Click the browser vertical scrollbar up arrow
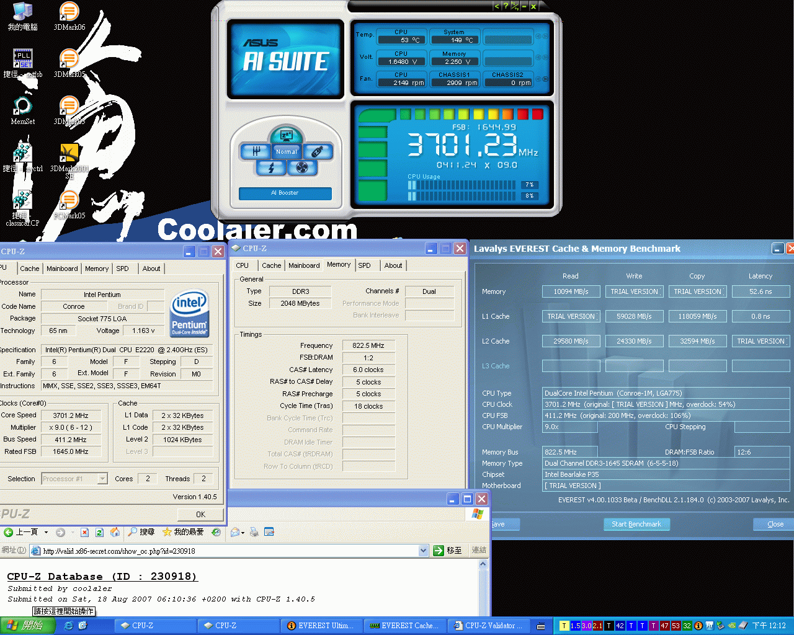Image resolution: width=794 pixels, height=635 pixels. (484, 564)
